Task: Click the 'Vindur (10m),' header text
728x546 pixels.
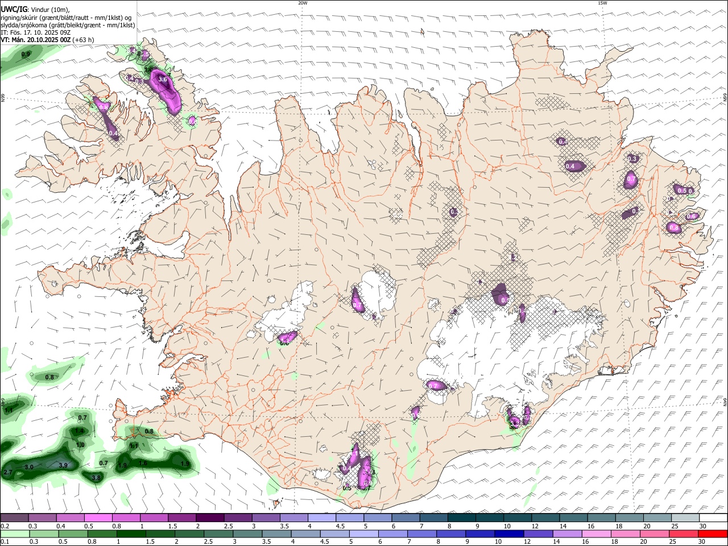Action: point(49,10)
